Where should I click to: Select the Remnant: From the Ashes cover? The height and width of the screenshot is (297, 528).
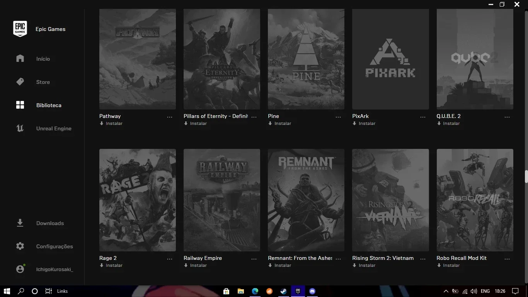tap(306, 200)
